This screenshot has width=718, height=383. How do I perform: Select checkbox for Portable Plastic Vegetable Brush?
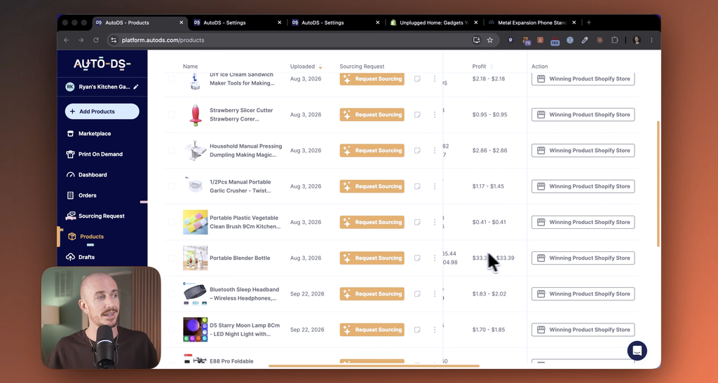(171, 222)
